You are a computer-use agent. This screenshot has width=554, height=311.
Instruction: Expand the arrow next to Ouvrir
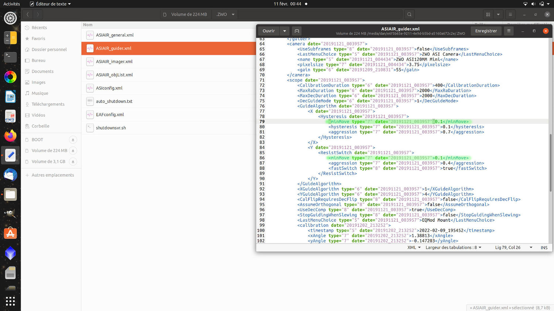click(x=284, y=31)
